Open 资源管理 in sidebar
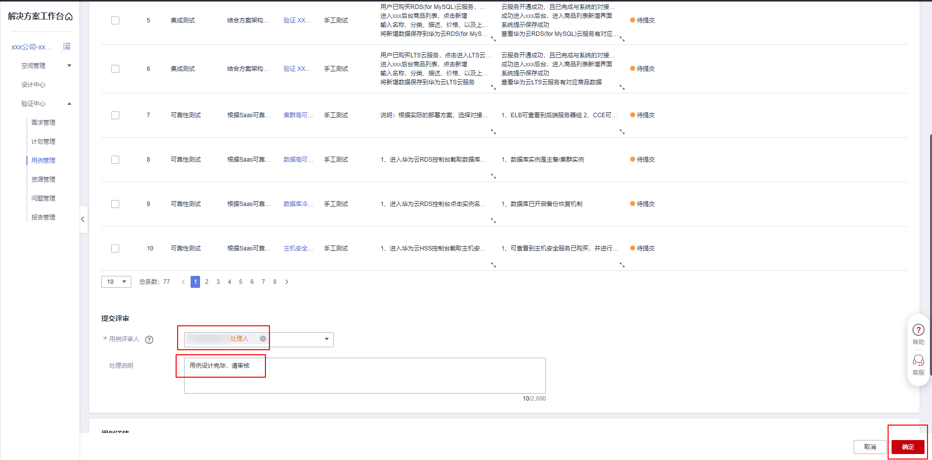The height and width of the screenshot is (460, 932). pos(43,180)
